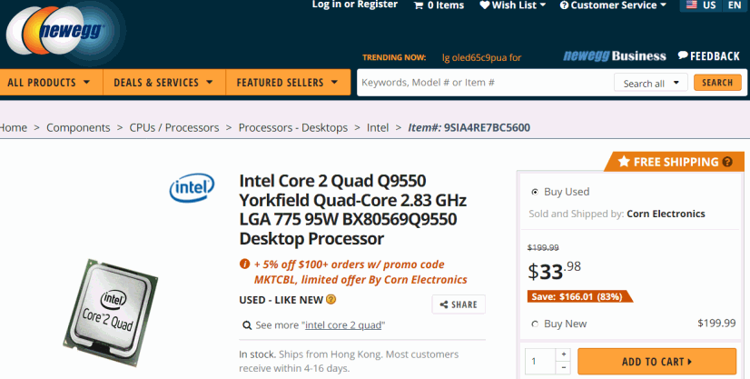Open the All Products menu
Viewport: 750px width, 379px height.
[49, 83]
